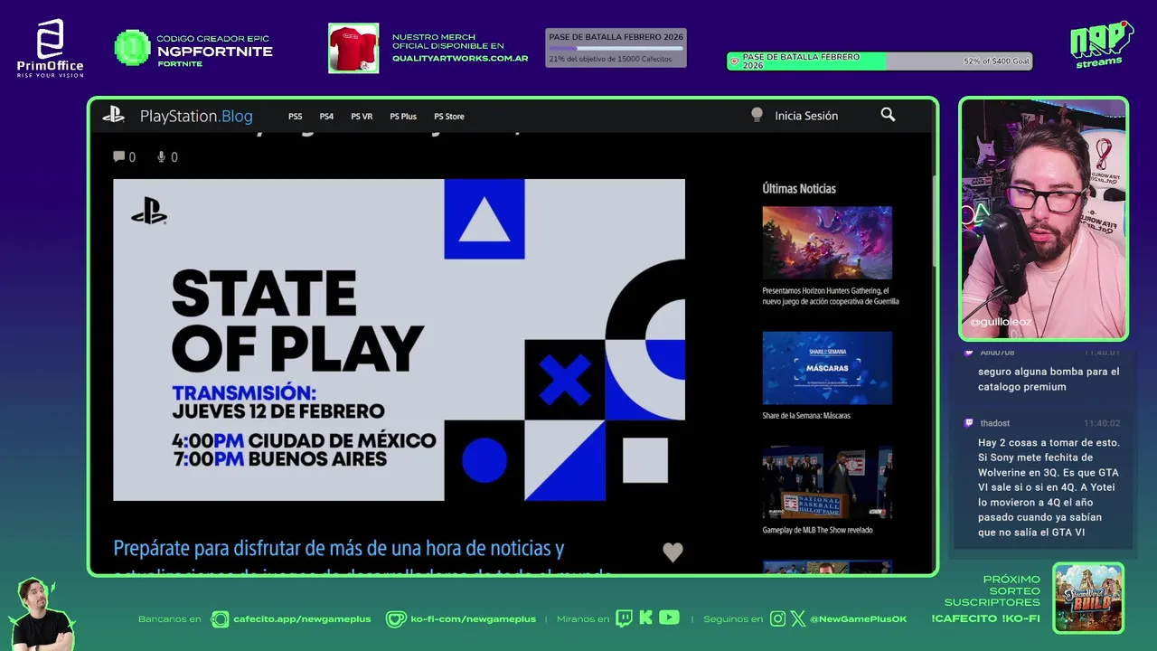1157x651 pixels.
Task: Open the PS5 menu item
Action: click(296, 116)
